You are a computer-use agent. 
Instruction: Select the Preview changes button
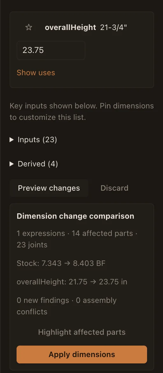(x=49, y=188)
